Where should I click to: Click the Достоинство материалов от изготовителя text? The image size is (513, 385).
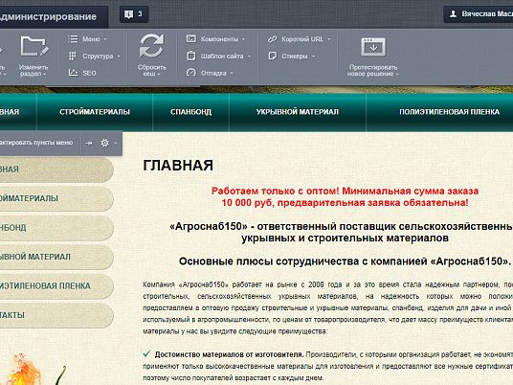tap(230, 354)
